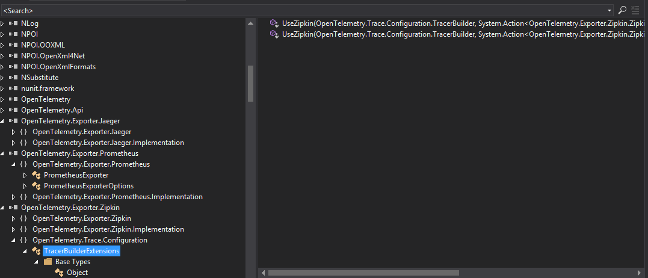Select the second UseZipkin method entry

coord(463,34)
